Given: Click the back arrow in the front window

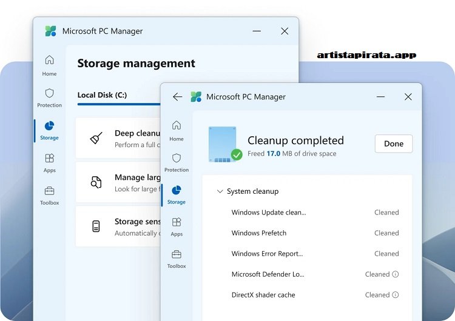Looking at the screenshot, I should point(177,97).
